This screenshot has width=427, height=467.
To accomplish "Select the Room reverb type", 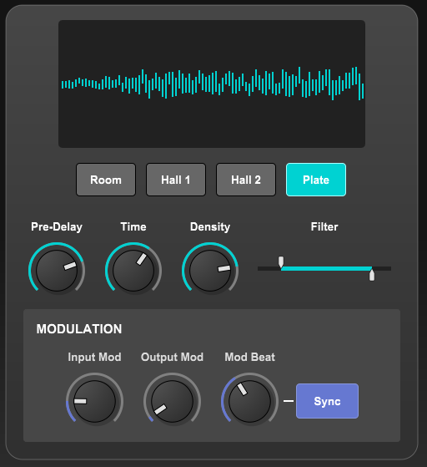I will (x=106, y=180).
